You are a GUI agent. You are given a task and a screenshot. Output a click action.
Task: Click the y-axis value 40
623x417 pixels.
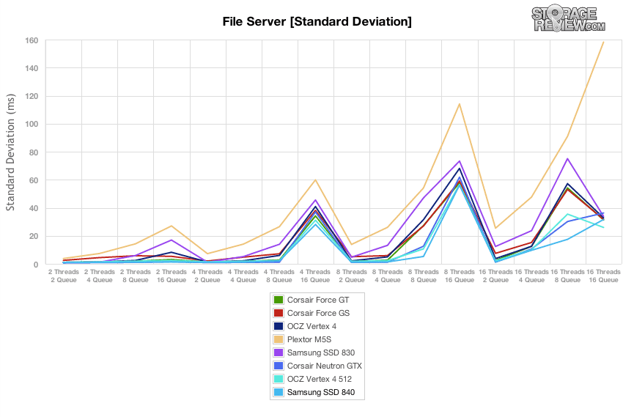(34, 208)
